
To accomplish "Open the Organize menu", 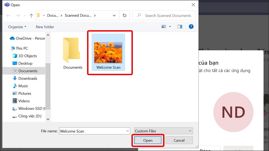I will click(x=17, y=27).
